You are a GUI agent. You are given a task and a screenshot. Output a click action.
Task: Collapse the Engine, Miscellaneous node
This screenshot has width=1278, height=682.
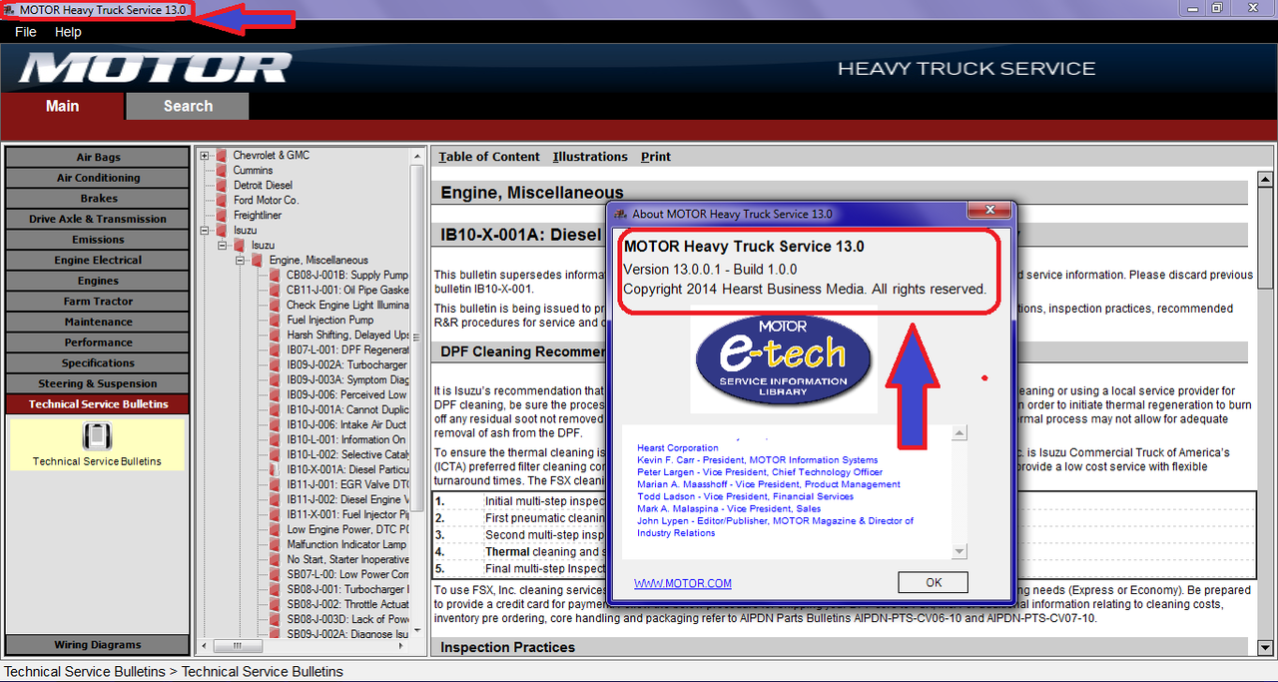point(241,261)
